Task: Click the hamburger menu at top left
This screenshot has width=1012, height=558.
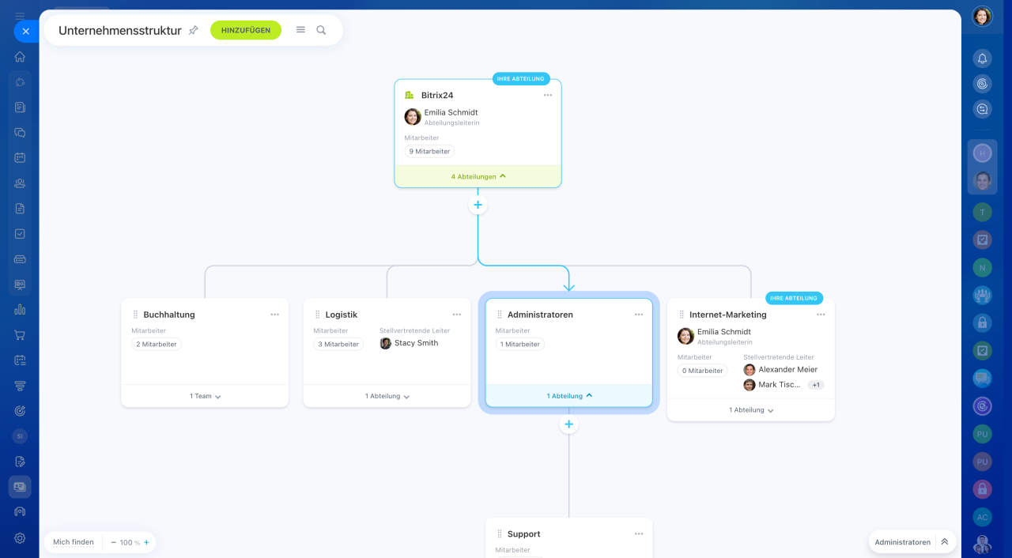Action: [x=20, y=16]
